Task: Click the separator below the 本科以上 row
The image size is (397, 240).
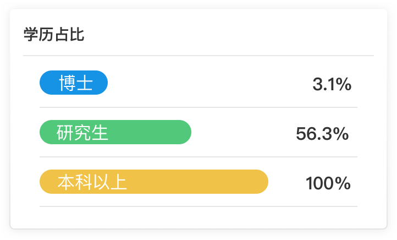Action: 198,206
